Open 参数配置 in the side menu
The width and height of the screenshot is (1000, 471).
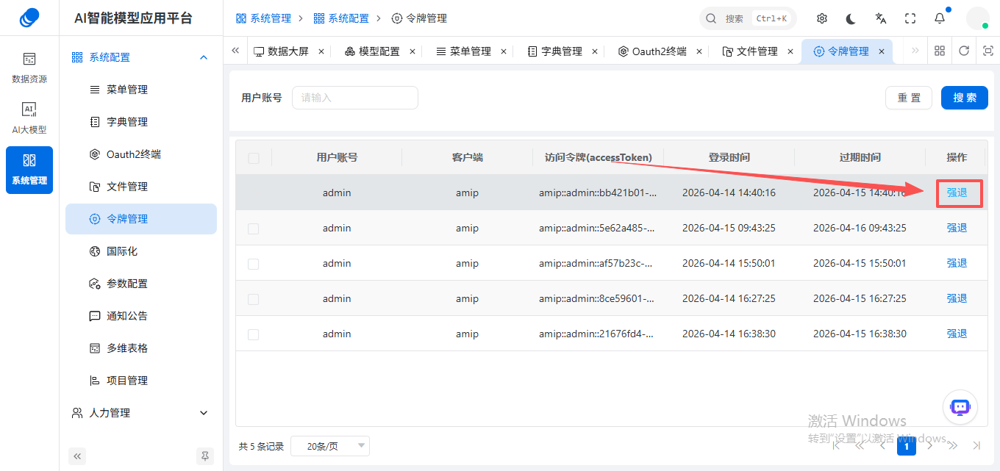point(141,284)
